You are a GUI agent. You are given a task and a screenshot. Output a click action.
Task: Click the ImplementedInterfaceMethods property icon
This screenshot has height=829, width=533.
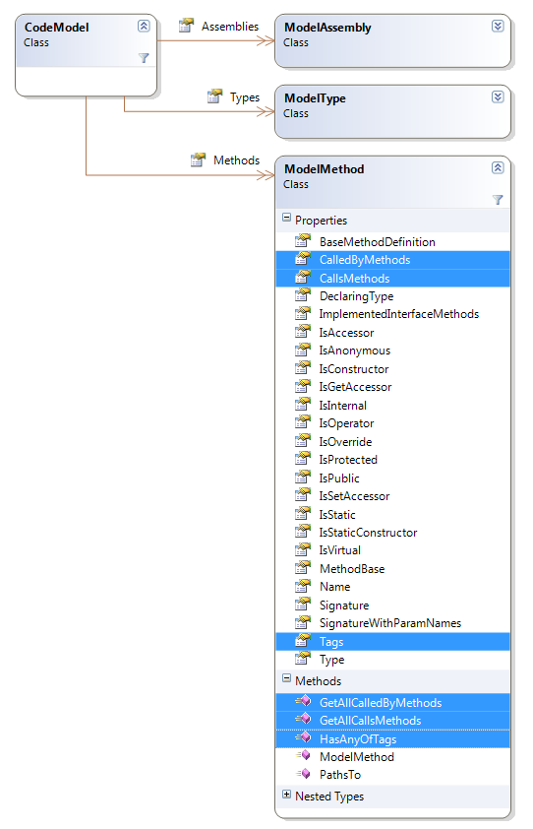click(x=303, y=313)
